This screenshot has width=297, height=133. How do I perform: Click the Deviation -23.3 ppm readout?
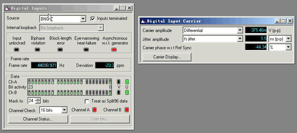click(x=105, y=65)
